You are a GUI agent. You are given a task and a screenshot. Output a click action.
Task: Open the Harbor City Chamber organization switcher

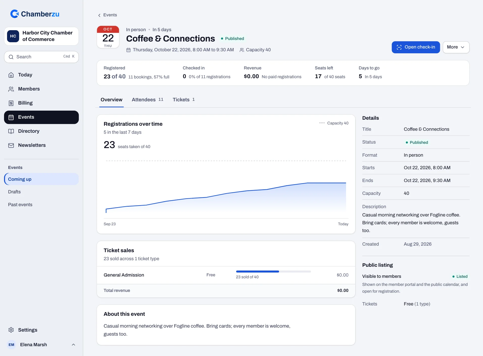tap(42, 36)
